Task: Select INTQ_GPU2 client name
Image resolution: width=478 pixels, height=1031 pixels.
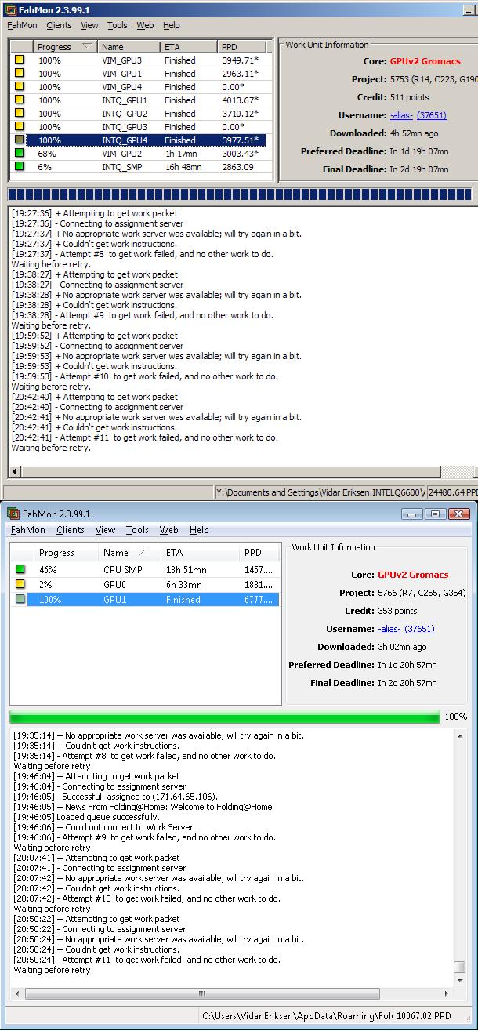Action: click(125, 114)
